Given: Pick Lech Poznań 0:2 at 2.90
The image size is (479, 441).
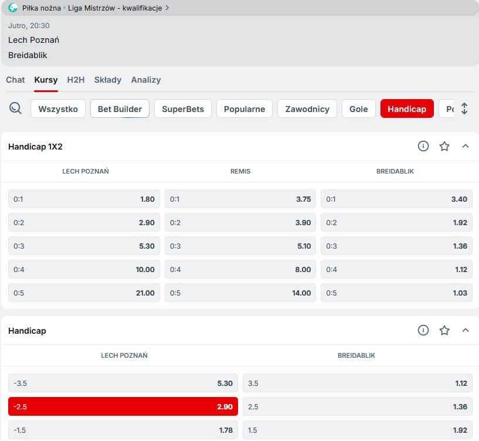Looking at the screenshot, I should 84,222.
